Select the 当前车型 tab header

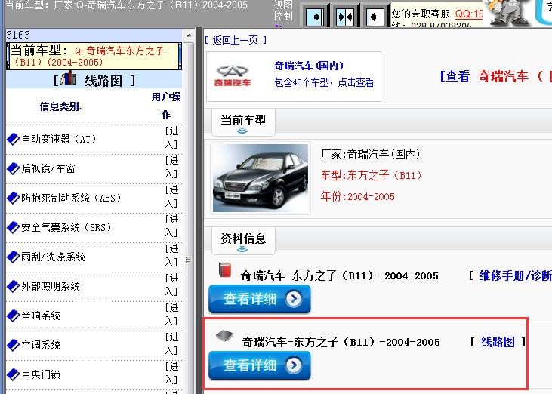243,122
